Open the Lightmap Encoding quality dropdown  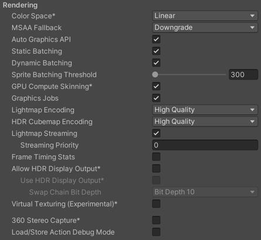pos(205,110)
